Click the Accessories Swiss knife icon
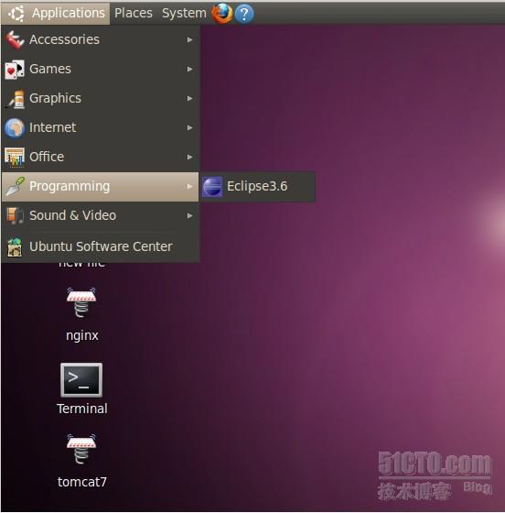The width and height of the screenshot is (505, 513). (x=15, y=40)
